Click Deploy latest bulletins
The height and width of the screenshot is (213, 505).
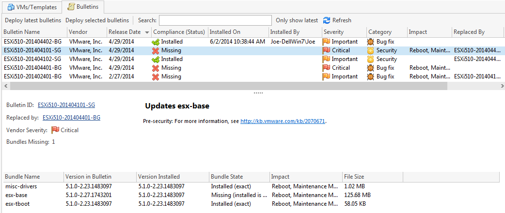[33, 20]
